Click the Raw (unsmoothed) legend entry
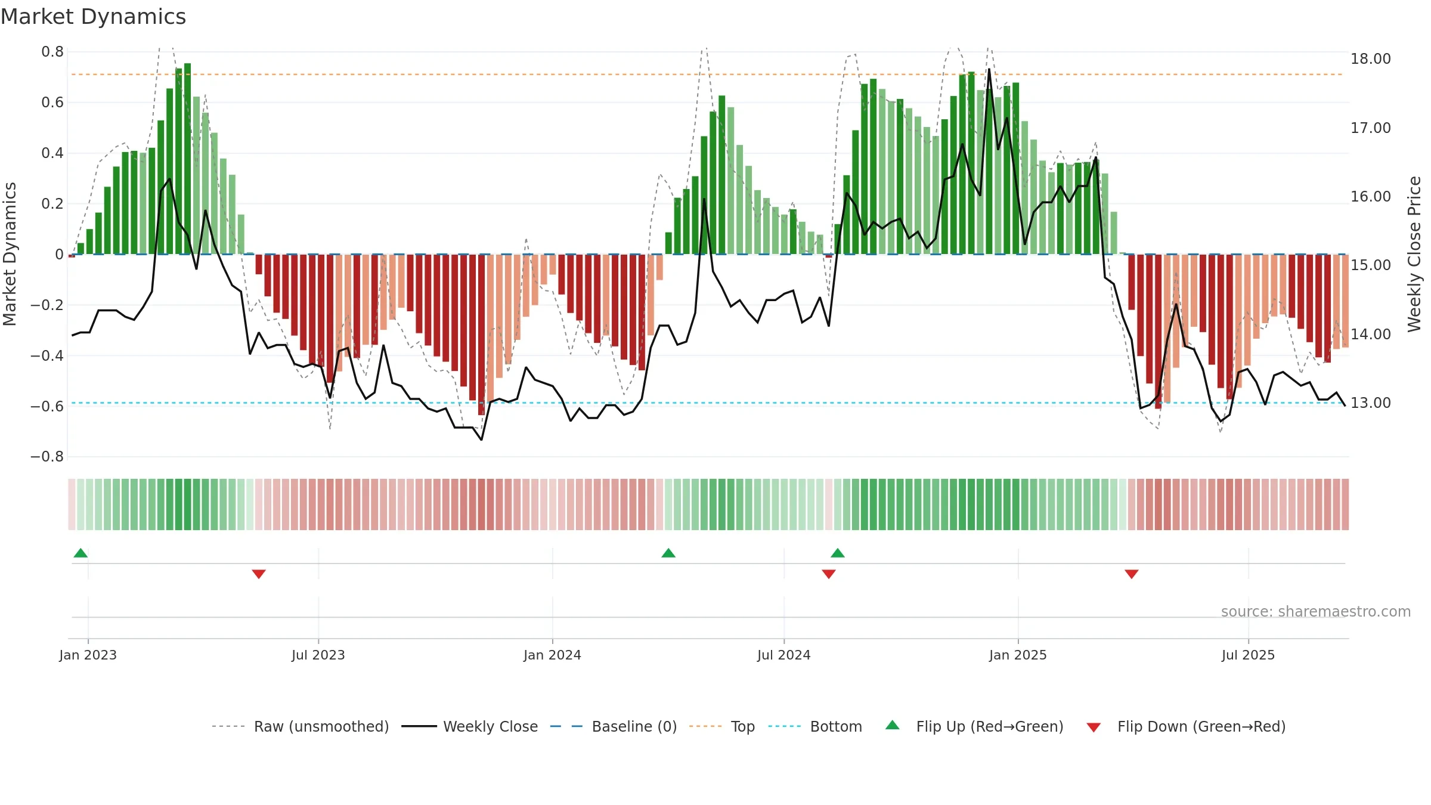 point(301,726)
